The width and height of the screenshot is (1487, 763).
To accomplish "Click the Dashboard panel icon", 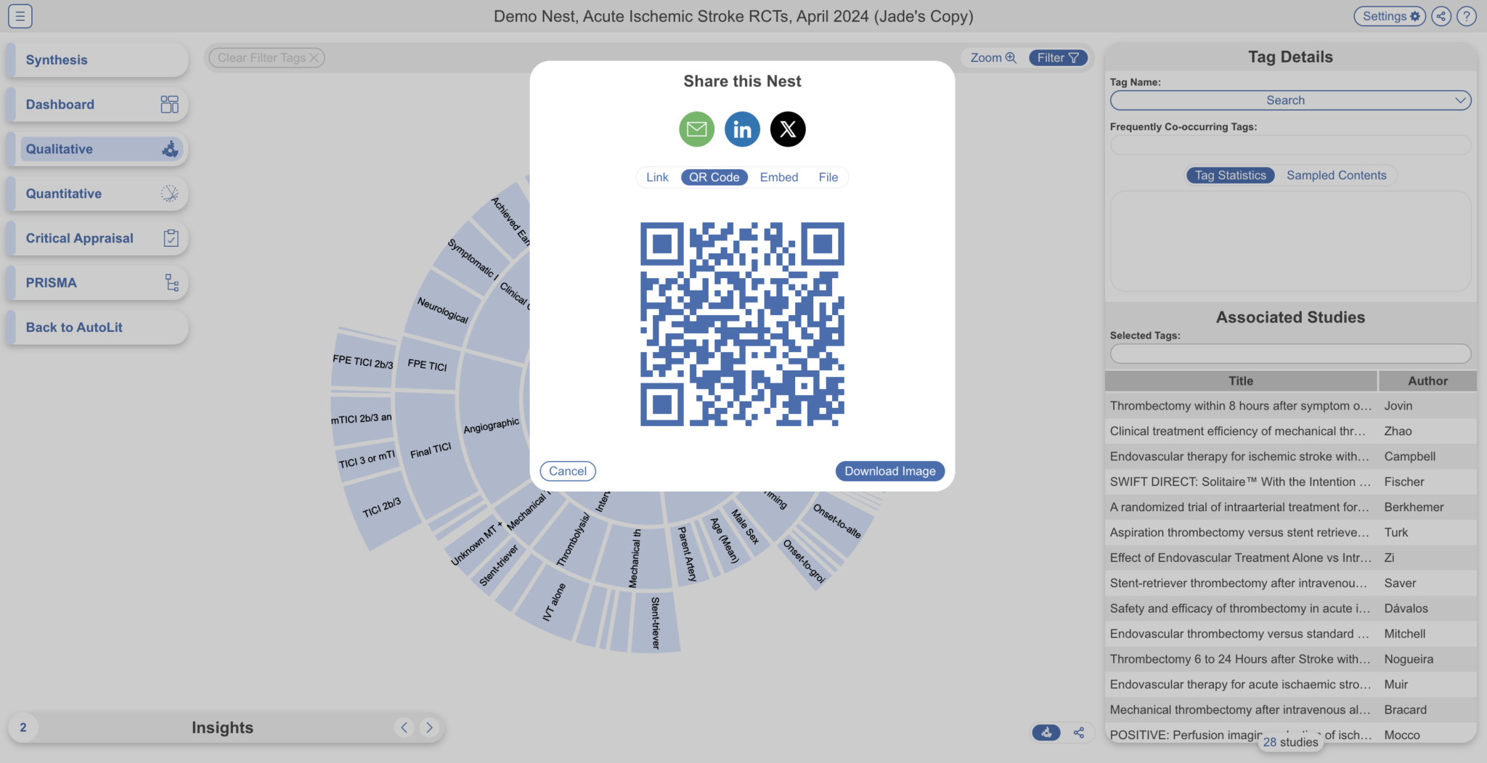I will (x=169, y=104).
